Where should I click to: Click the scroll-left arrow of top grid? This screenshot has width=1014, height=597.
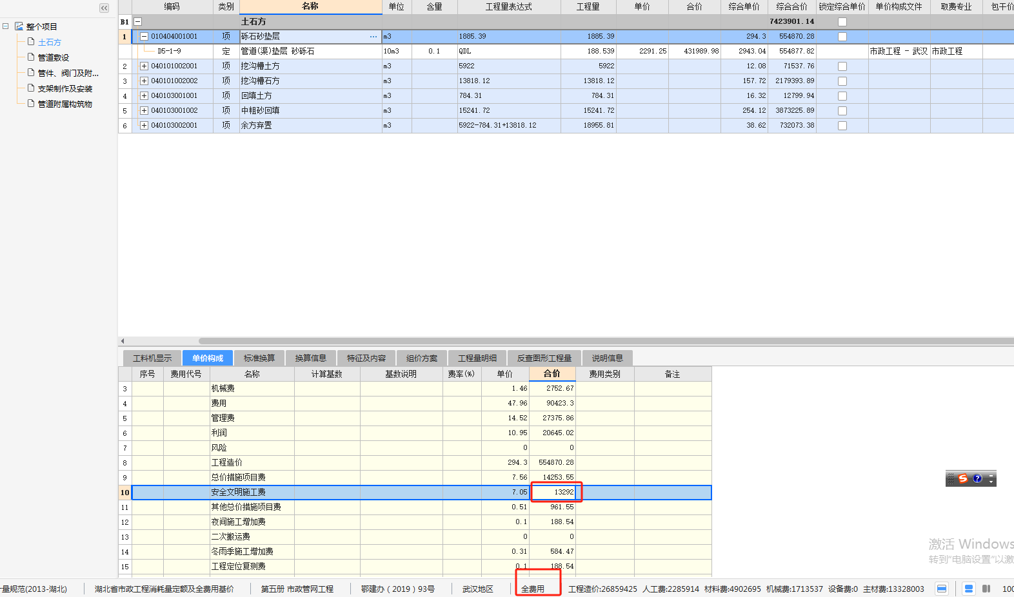(123, 341)
